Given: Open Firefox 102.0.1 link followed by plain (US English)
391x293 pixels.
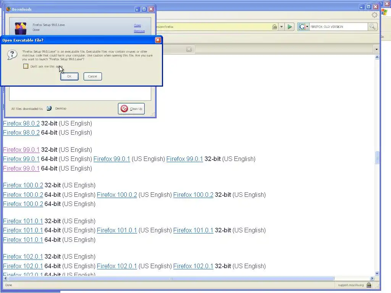Looking at the screenshot, I should point(117,266).
